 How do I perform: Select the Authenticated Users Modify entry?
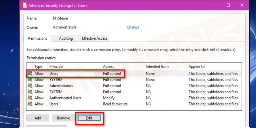65,98
